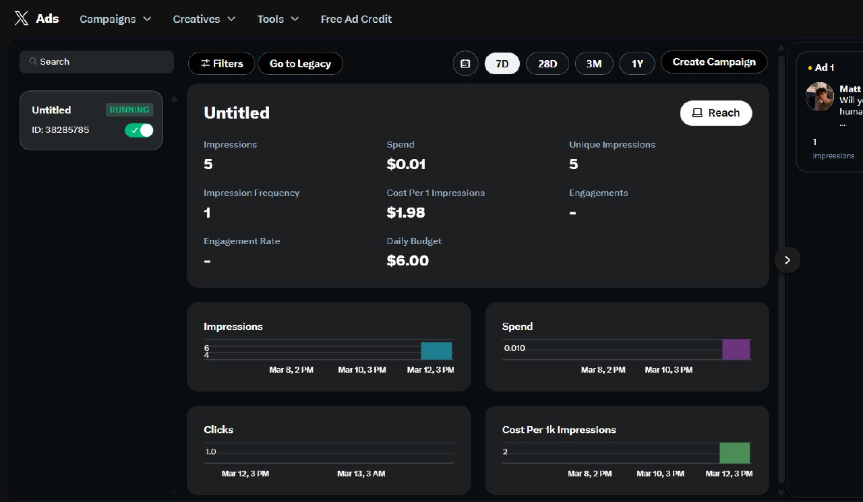
Task: Click the green bar in Cost Per 1k chart
Action: click(735, 453)
